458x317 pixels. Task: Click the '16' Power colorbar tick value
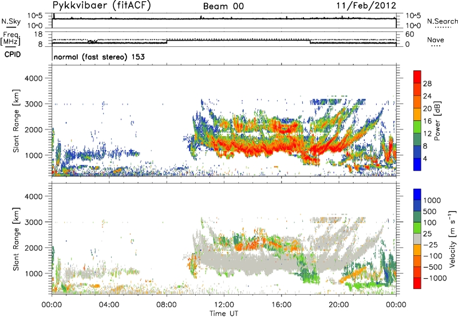point(427,121)
